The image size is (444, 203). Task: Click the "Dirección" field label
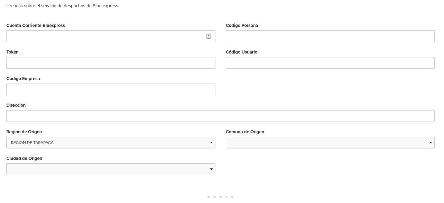(x=16, y=105)
